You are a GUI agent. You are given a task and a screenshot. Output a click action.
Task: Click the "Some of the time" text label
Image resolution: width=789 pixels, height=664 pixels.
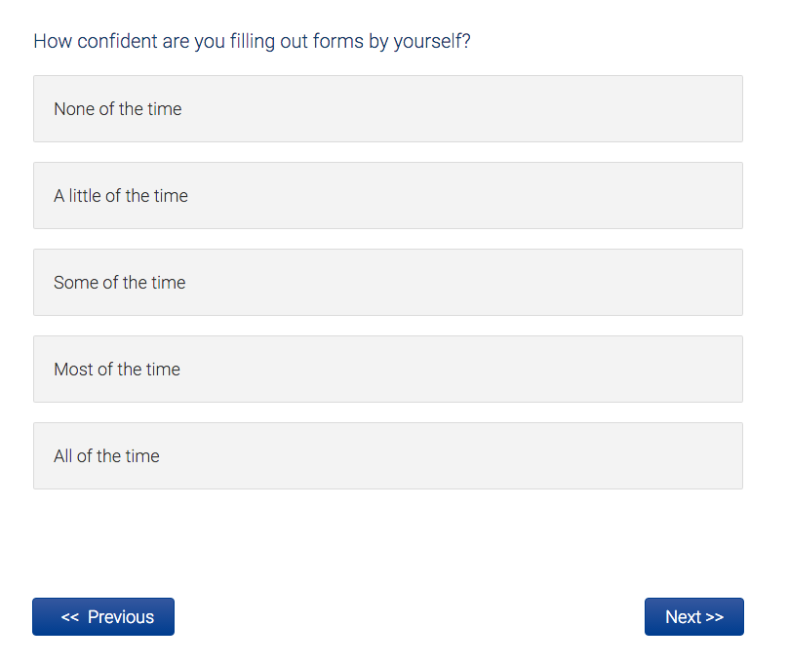(x=119, y=283)
